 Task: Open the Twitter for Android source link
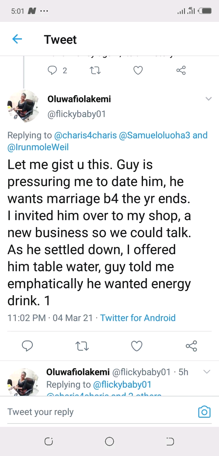coord(138,318)
